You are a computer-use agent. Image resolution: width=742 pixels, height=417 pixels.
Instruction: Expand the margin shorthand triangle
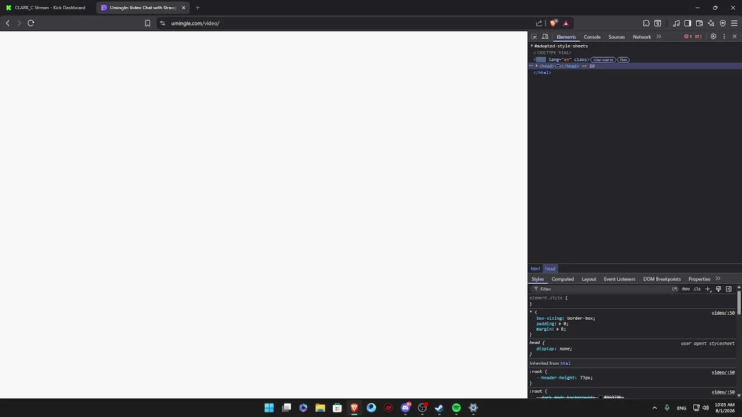[558, 329]
